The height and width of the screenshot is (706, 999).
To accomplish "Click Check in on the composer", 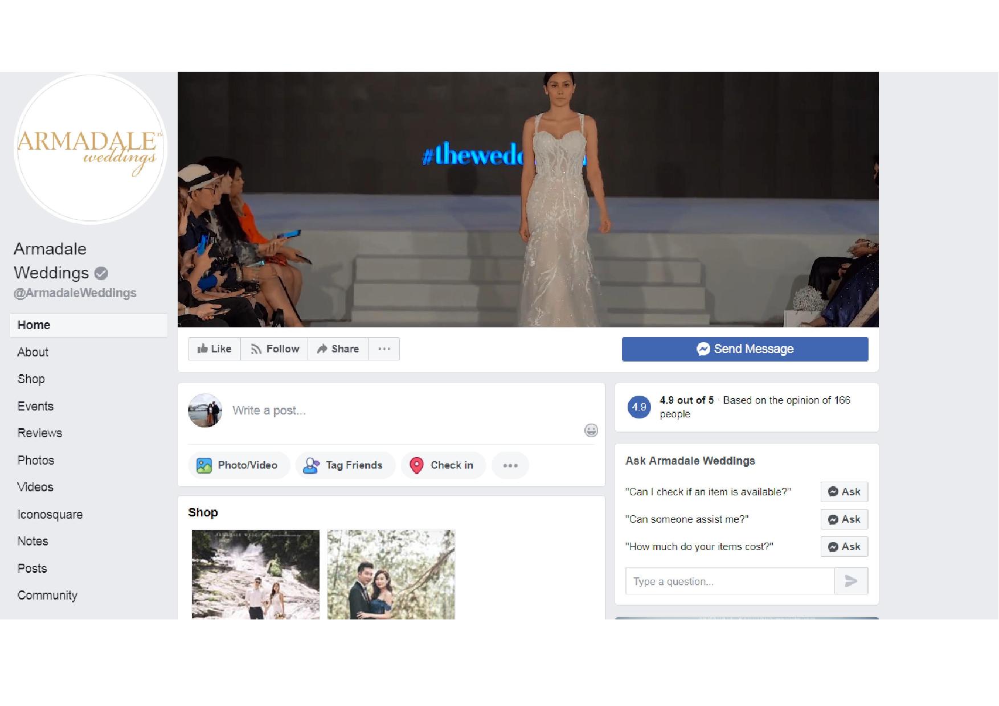I will [x=444, y=465].
